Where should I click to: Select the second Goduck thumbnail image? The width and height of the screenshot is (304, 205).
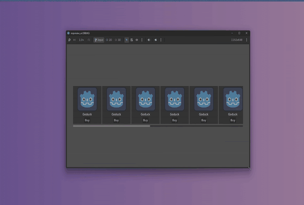click(x=117, y=99)
